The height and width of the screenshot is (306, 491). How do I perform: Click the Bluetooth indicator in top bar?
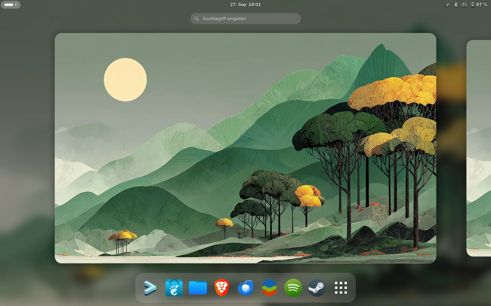456,5
